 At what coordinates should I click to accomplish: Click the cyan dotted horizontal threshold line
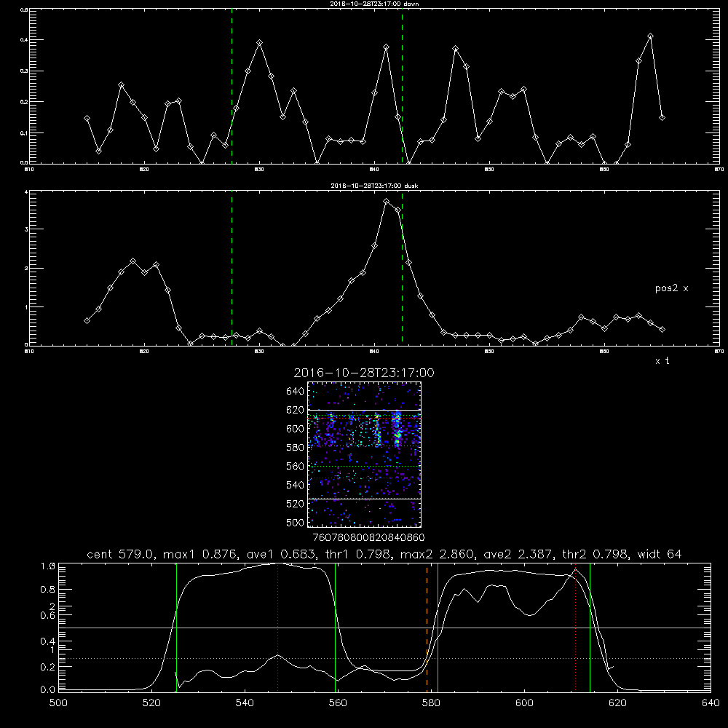click(x=384, y=658)
